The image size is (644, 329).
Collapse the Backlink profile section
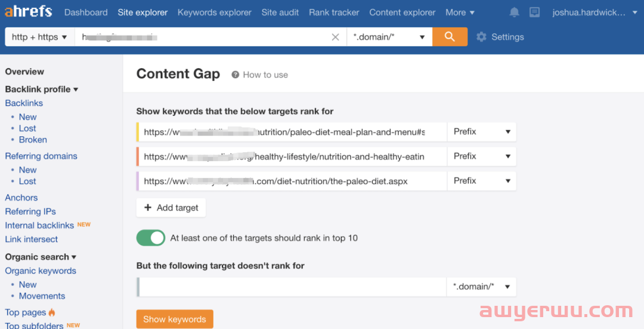point(42,89)
